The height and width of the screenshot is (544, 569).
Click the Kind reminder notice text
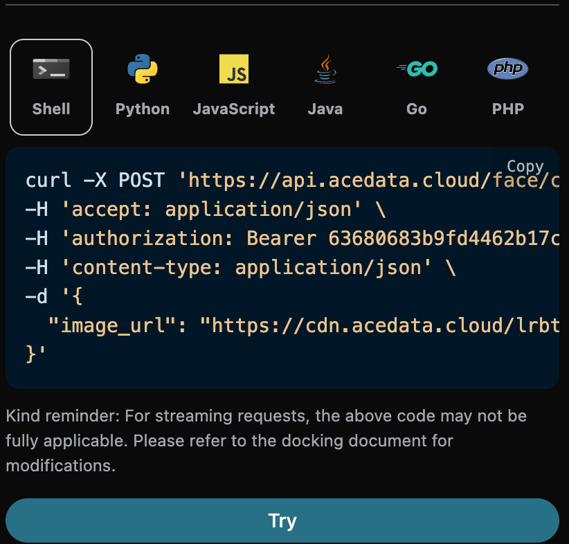click(x=267, y=441)
